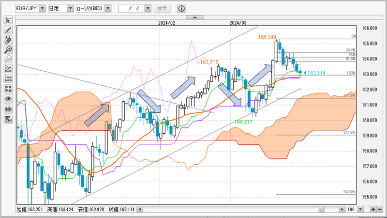This screenshot has width=387, height=218.
Task: Click the 161.8% Fibonacci level label
Action: pyautogui.click(x=349, y=95)
